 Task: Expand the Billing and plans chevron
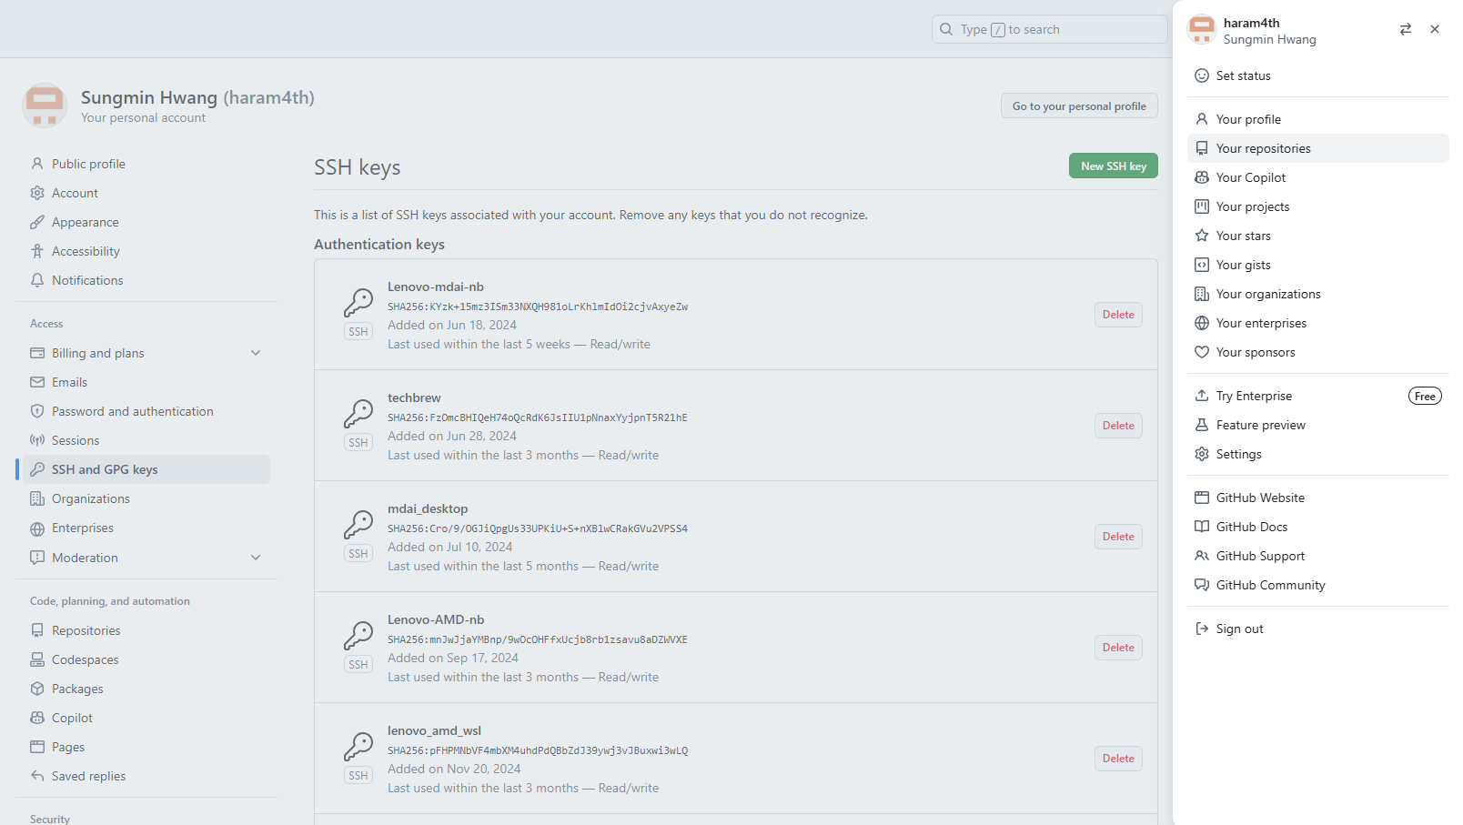[256, 353]
